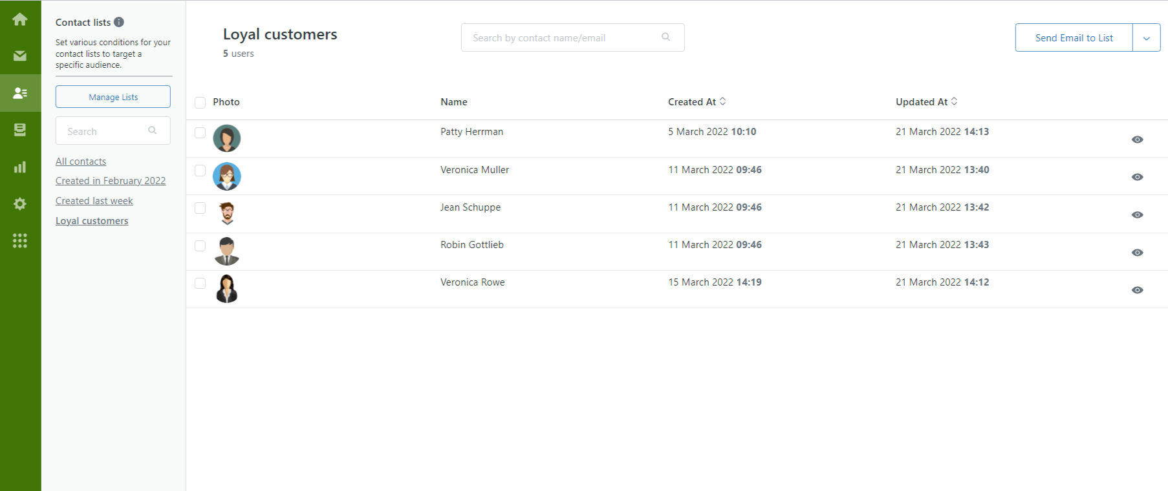Focus the sidebar lists Search field
The image size is (1168, 491).
click(x=113, y=131)
